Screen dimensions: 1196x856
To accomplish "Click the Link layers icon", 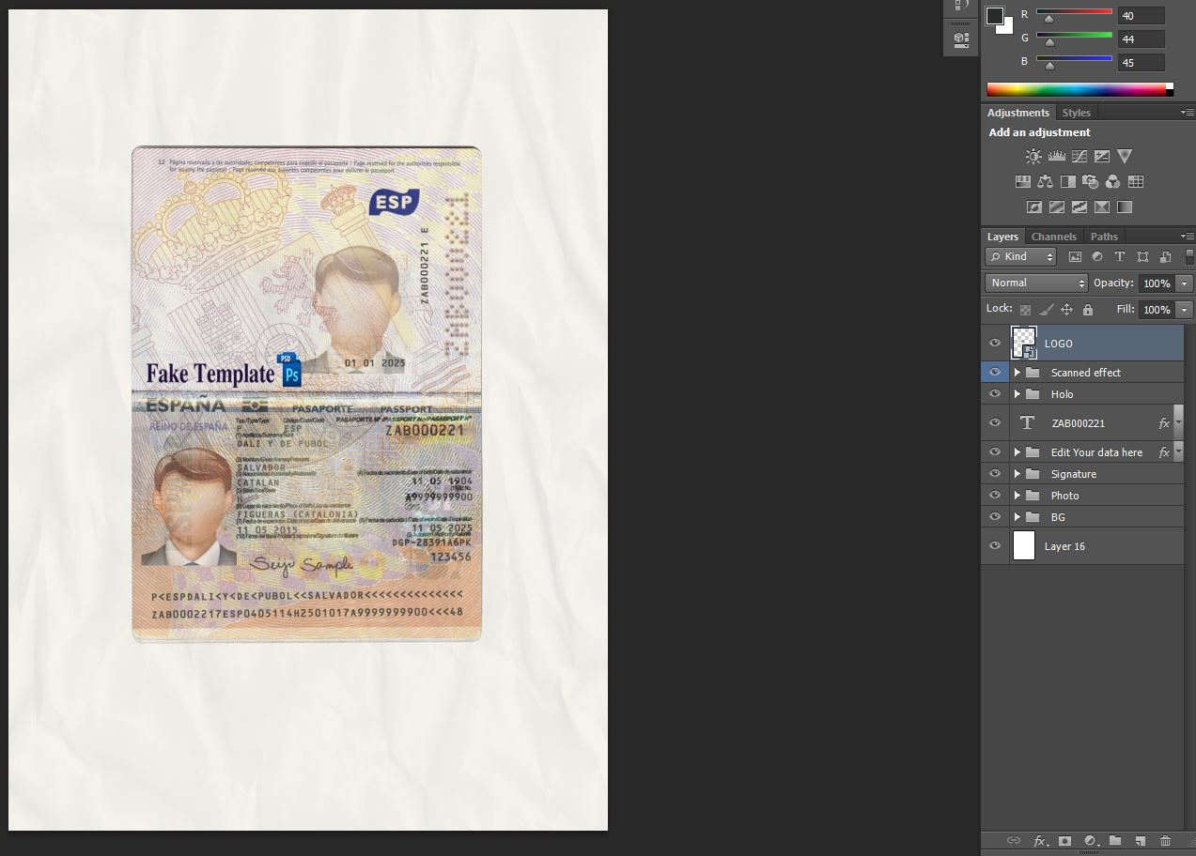I will (1013, 841).
